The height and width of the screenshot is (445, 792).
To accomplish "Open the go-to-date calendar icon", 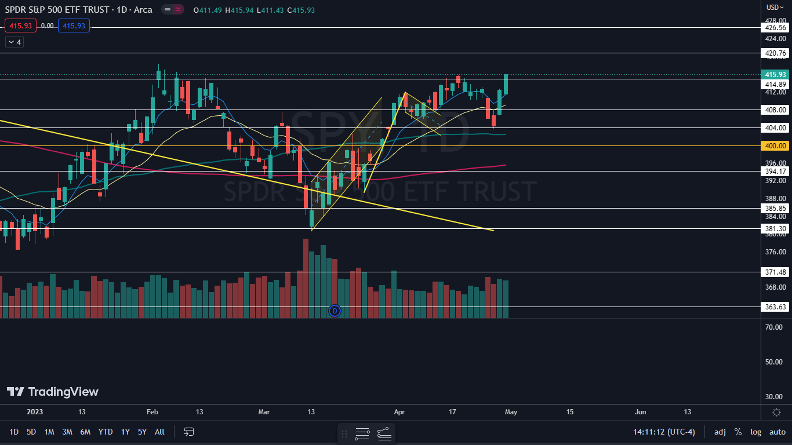I will (188, 432).
